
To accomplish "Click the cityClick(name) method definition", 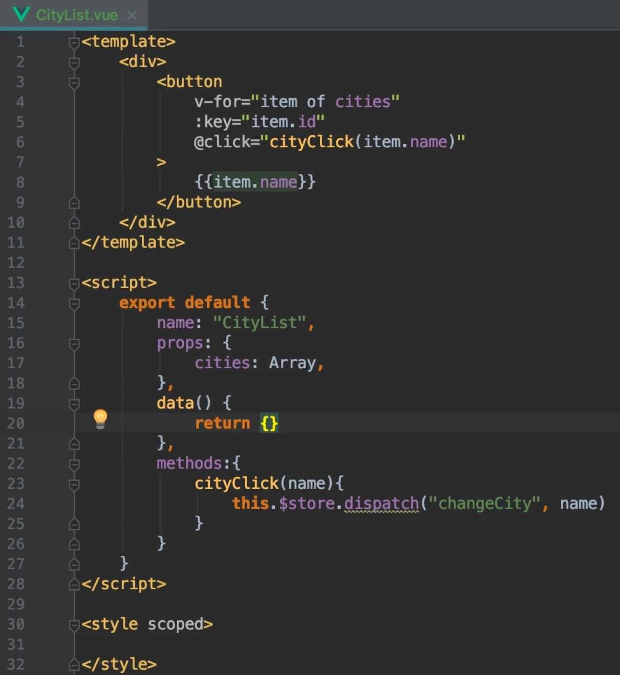I will coord(264,484).
